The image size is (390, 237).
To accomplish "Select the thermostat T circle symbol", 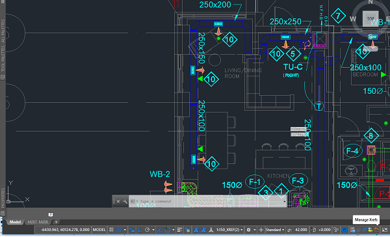I will click(319, 106).
